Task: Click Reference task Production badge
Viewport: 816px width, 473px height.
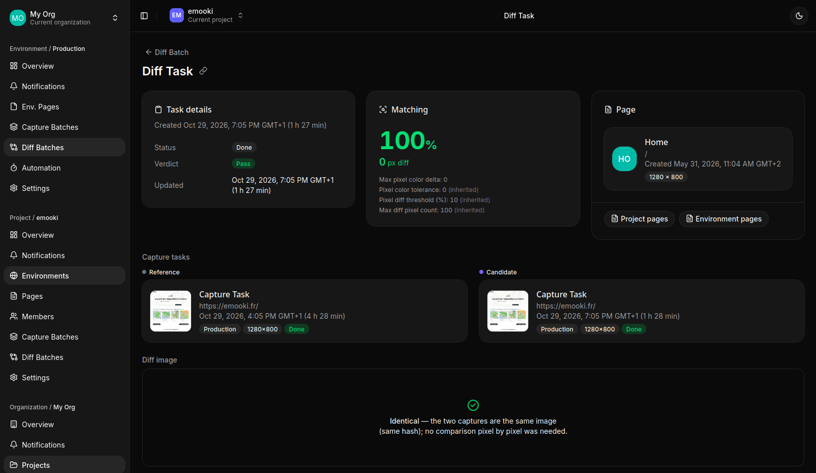Action: [x=220, y=329]
